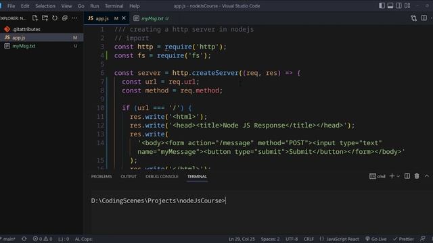Refresh the Explorer file list

pos(55,18)
